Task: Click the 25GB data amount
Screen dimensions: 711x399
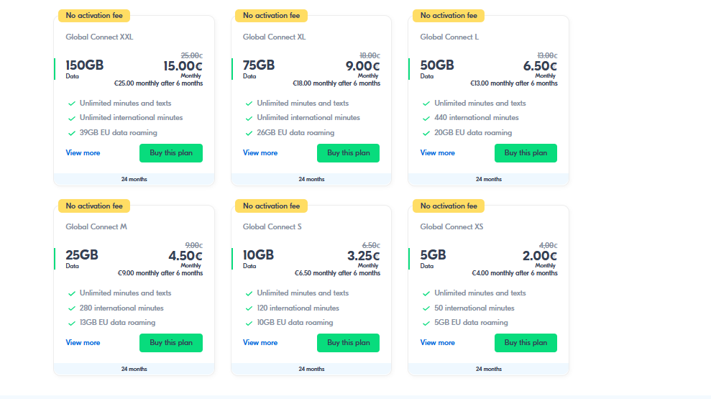Action: 82,255
